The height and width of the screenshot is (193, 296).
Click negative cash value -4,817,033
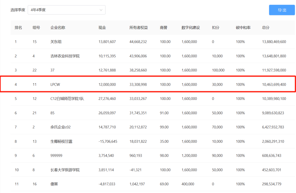point(107,184)
